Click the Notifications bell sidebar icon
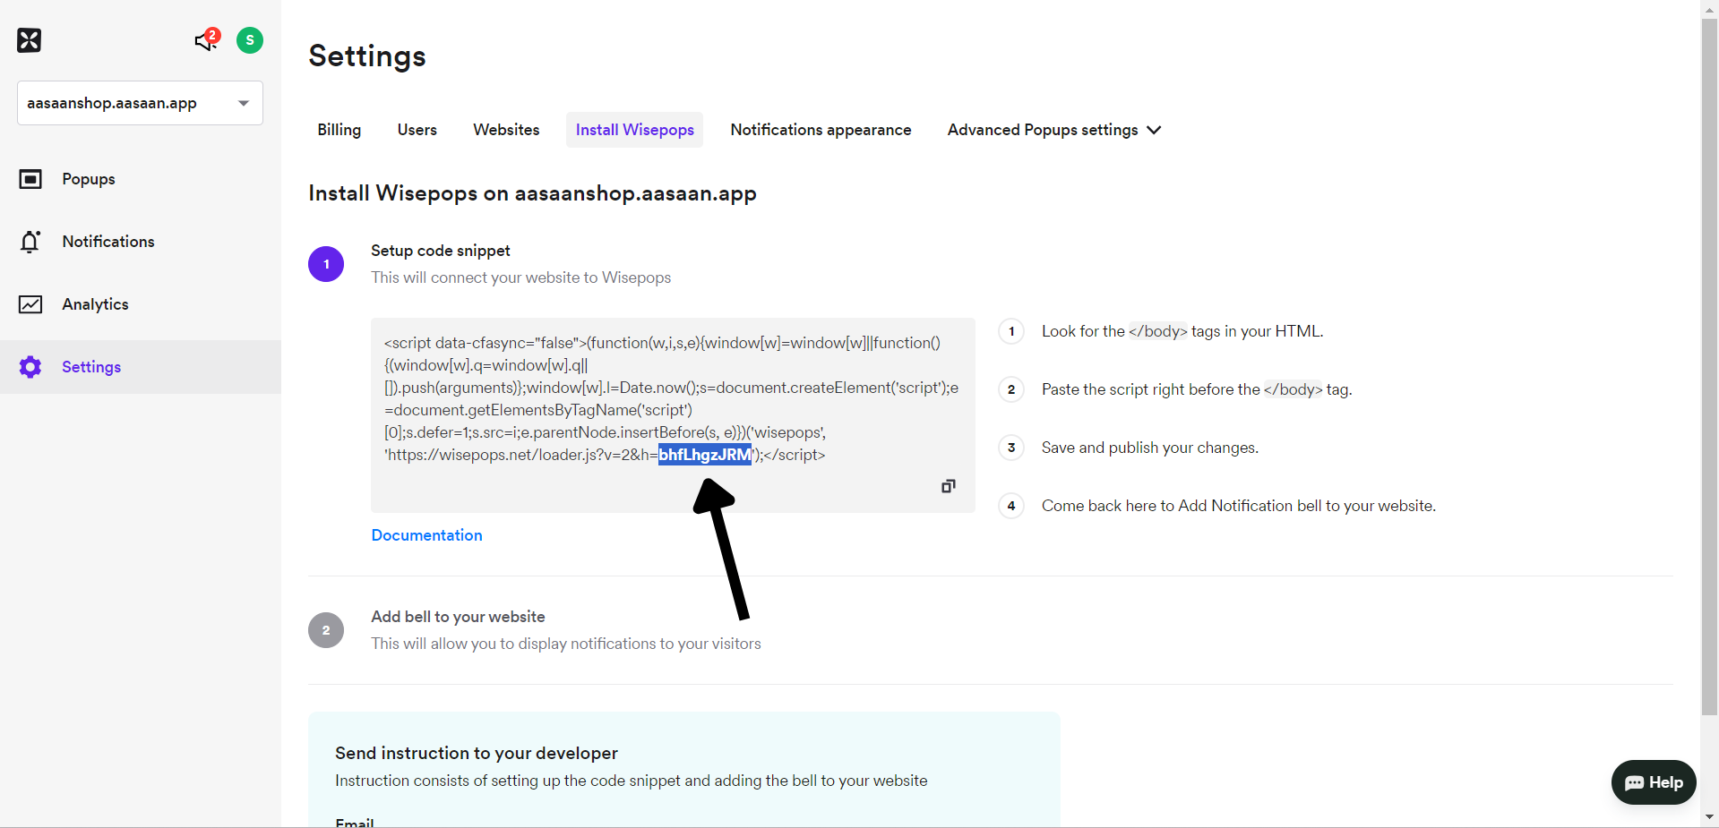The width and height of the screenshot is (1719, 828). coord(30,242)
